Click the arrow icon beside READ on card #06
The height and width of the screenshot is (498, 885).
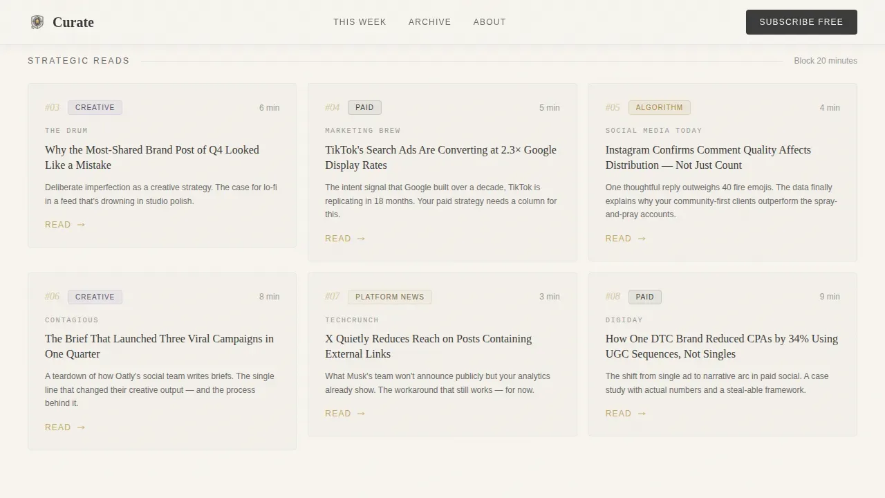81,427
